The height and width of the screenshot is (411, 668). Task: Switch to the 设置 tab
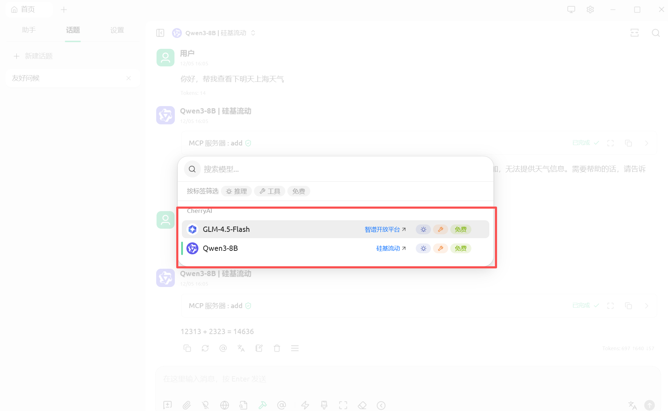(x=117, y=30)
